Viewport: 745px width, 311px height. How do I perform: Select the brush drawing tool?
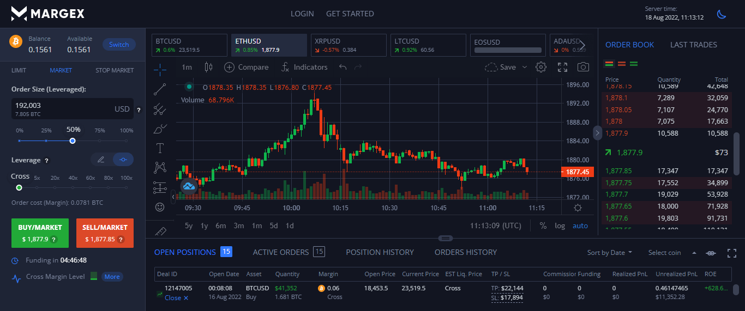160,129
